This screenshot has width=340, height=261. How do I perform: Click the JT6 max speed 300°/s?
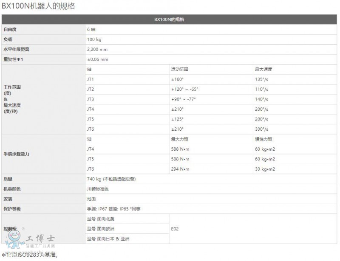(261, 129)
